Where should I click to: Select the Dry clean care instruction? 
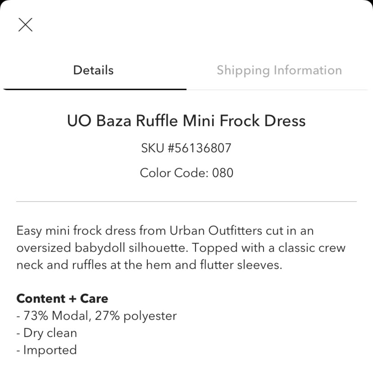(47, 333)
